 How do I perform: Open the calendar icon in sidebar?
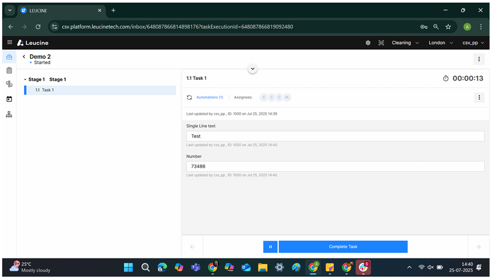pos(9,99)
